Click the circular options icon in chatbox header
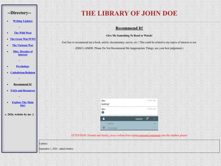The height and width of the screenshot is (166, 221). 155,119
